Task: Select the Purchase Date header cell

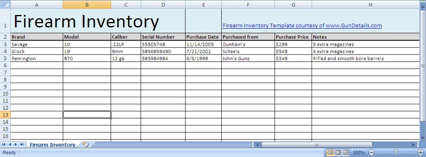Action: (x=203, y=37)
